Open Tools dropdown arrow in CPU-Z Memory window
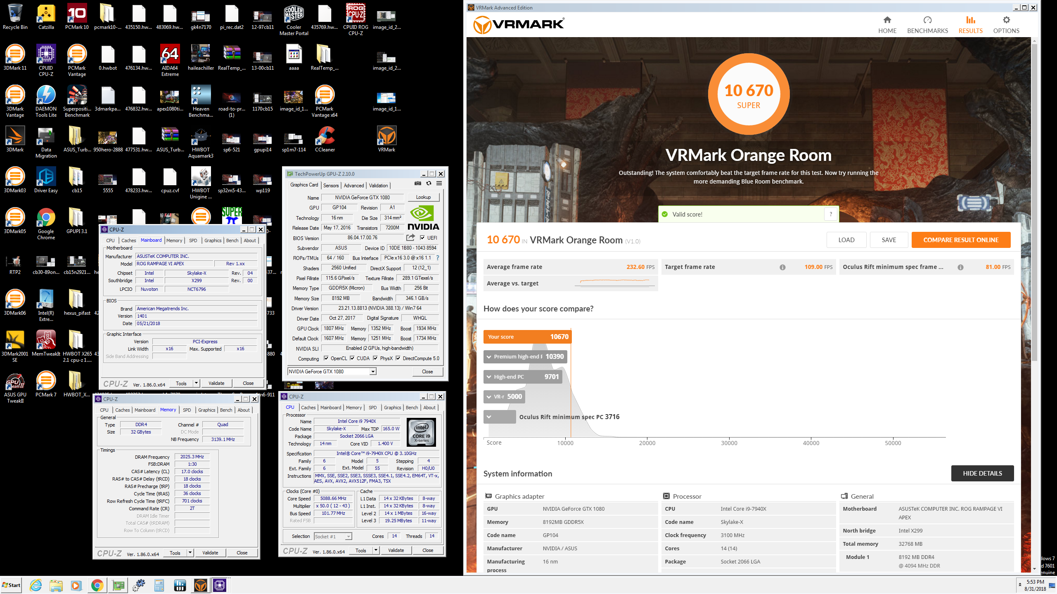 190,553
